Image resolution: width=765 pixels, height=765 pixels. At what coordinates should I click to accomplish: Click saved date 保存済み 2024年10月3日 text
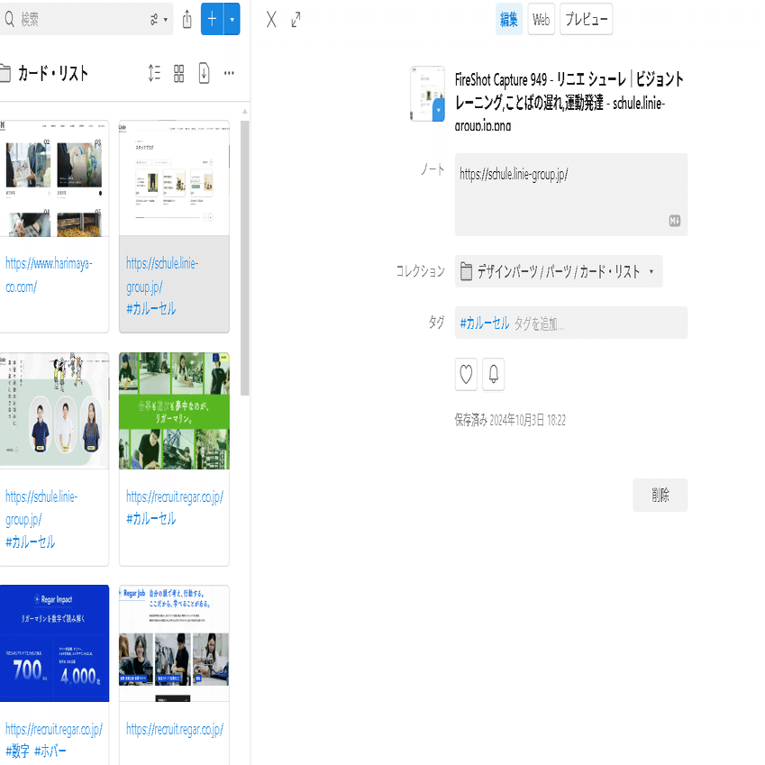coord(510,420)
